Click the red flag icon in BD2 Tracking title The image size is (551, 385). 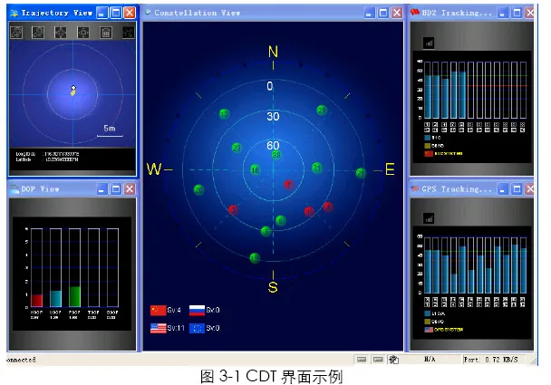[x=415, y=13]
